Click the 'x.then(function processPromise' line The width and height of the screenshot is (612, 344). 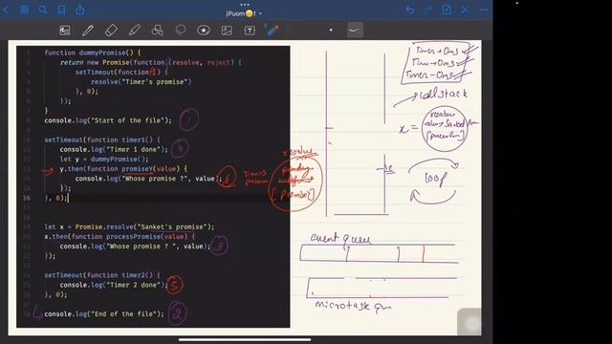[120, 237]
